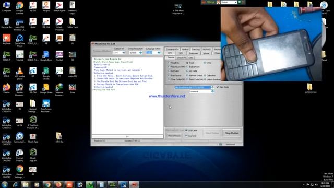Open dropdown in the top floating toolbar

(229, 2)
